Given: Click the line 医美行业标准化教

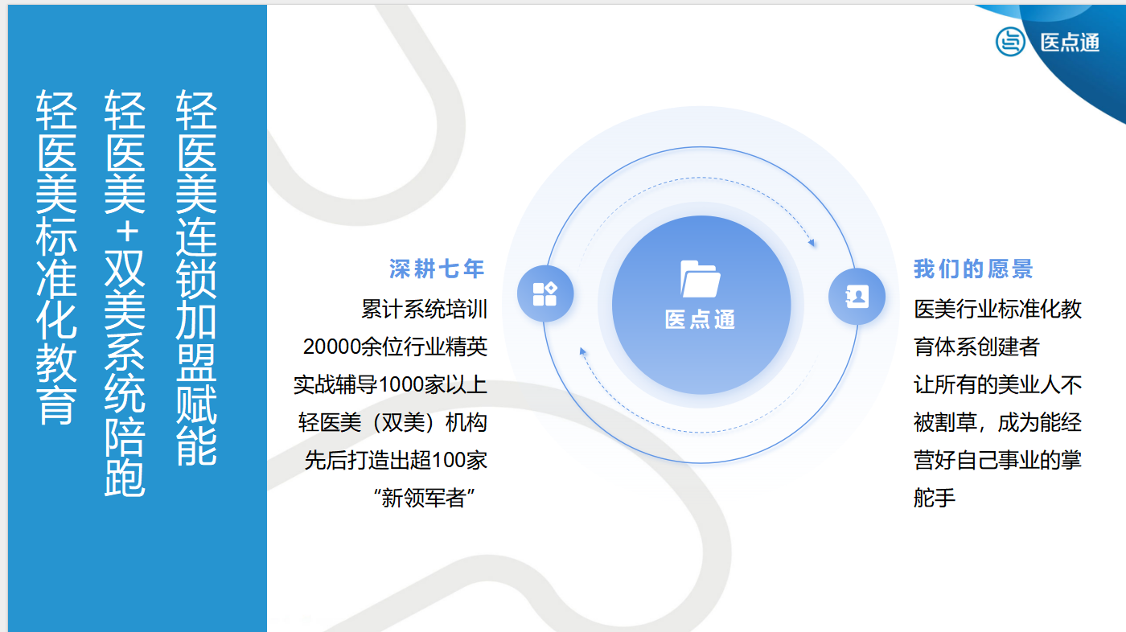Looking at the screenshot, I should click(997, 309).
